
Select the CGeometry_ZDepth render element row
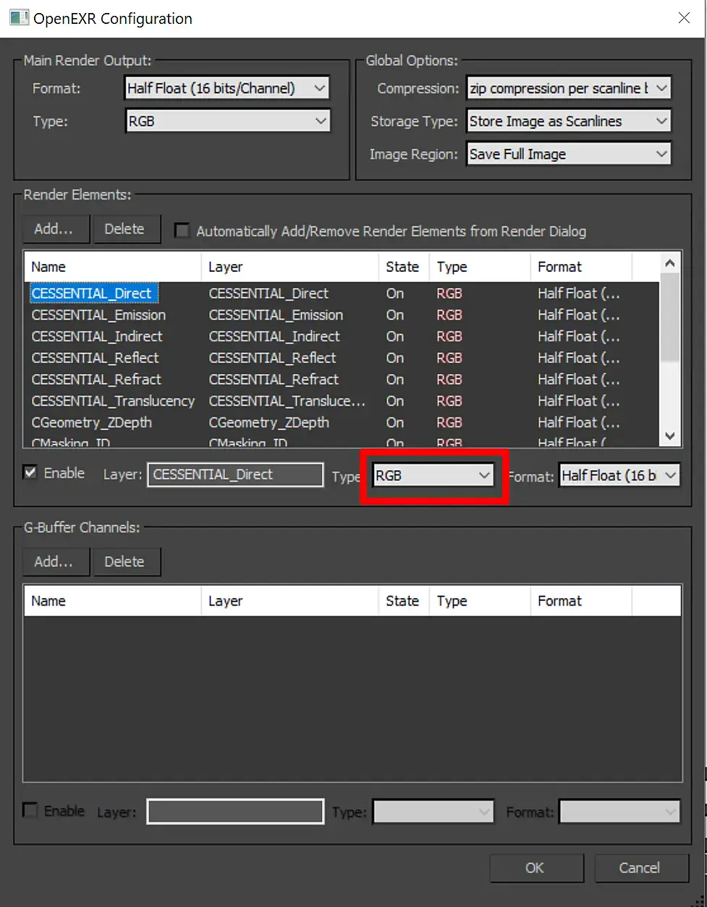[x=342, y=422]
